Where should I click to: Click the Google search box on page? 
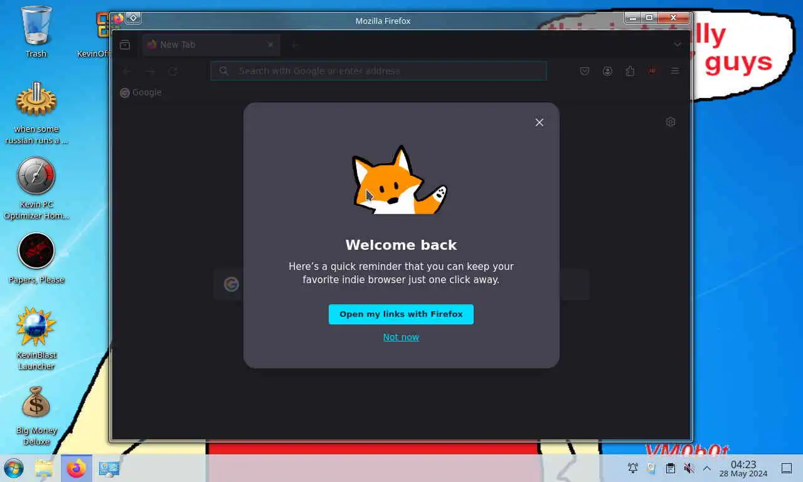coord(401,284)
